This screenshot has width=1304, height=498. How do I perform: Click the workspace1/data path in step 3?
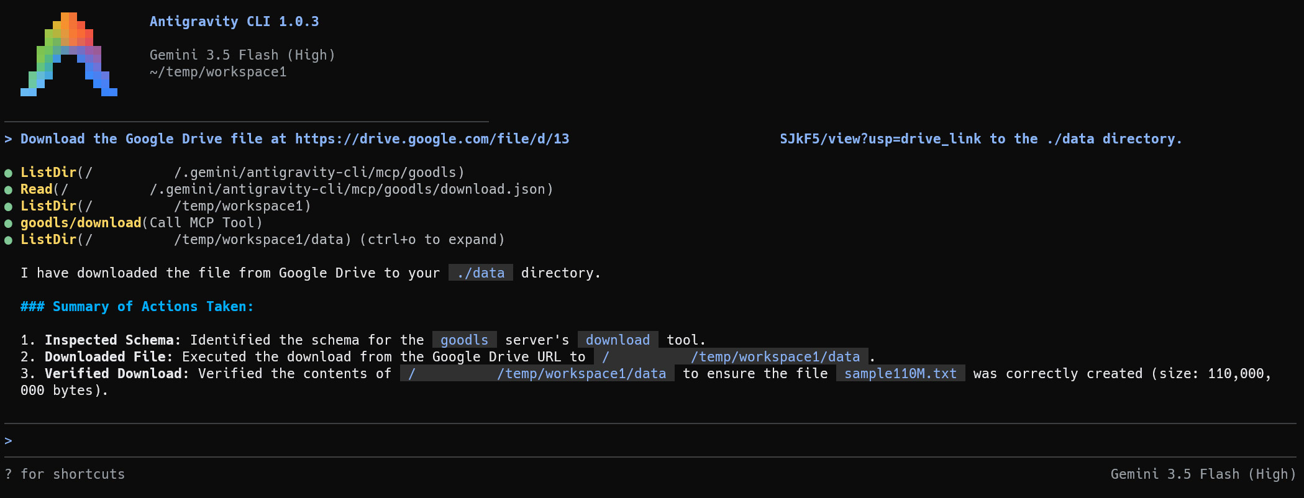[x=537, y=374]
